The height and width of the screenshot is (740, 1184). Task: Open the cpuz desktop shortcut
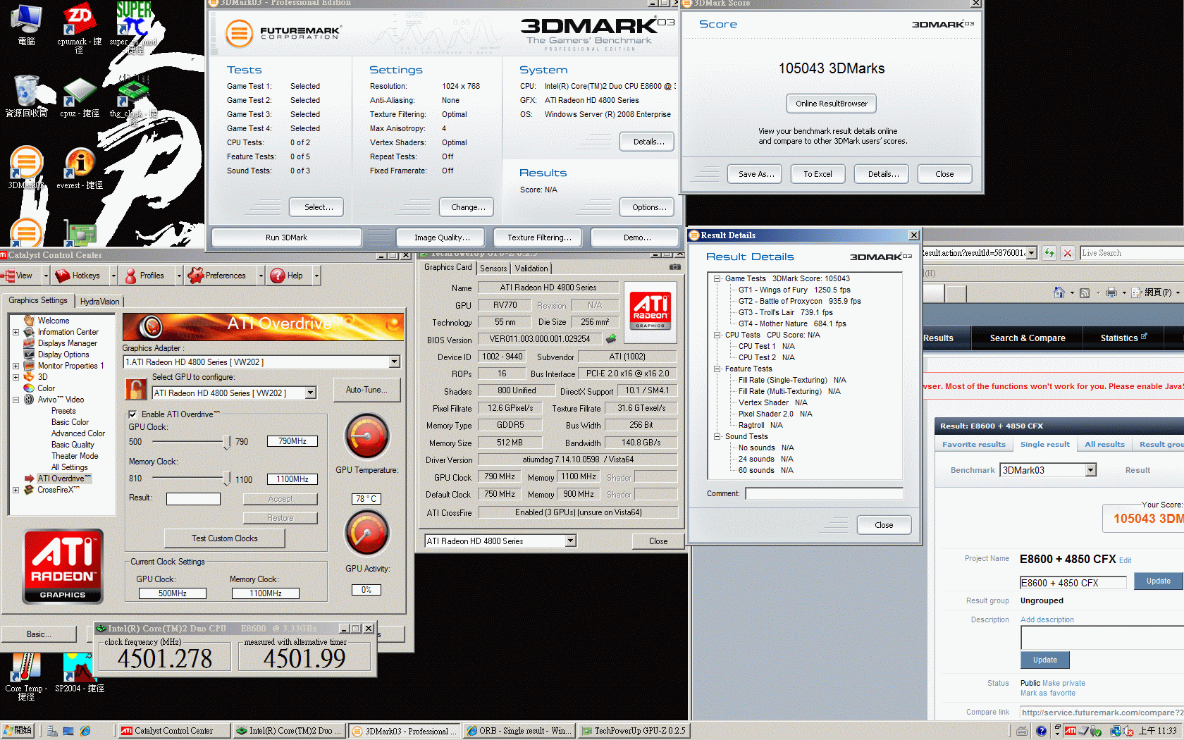click(x=80, y=97)
